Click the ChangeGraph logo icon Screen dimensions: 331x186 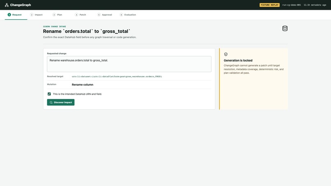7,5
